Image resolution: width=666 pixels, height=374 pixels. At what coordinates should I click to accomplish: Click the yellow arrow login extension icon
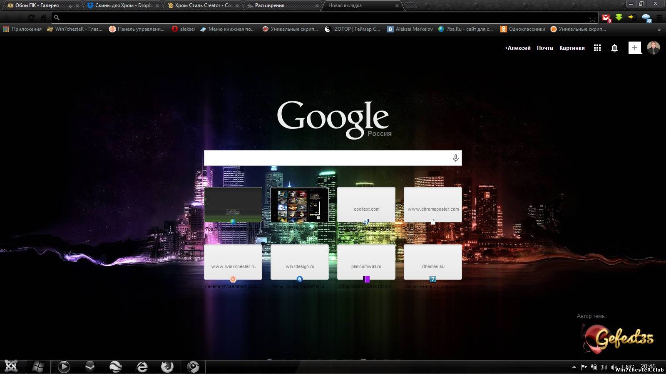click(x=632, y=17)
